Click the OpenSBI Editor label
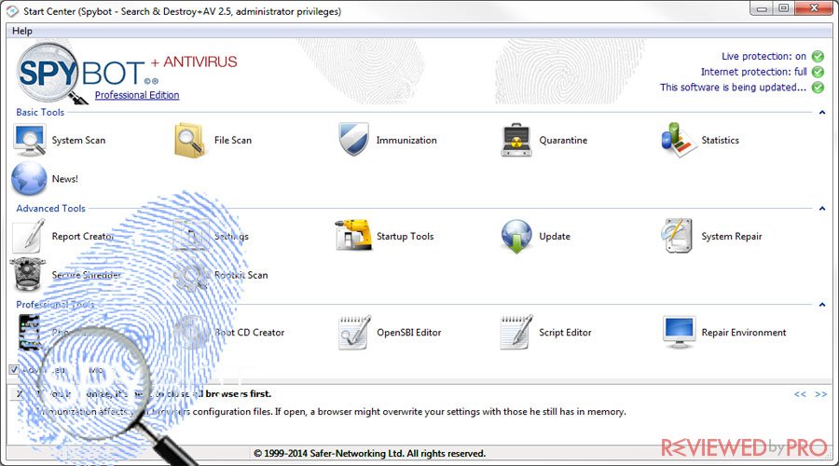Image resolution: width=839 pixels, height=466 pixels. pos(409,332)
